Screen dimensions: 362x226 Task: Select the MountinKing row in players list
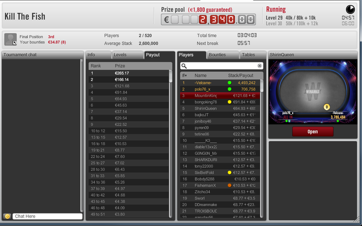(x=220, y=96)
